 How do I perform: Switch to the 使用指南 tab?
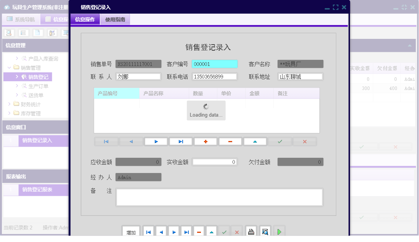pyautogui.click(x=114, y=19)
